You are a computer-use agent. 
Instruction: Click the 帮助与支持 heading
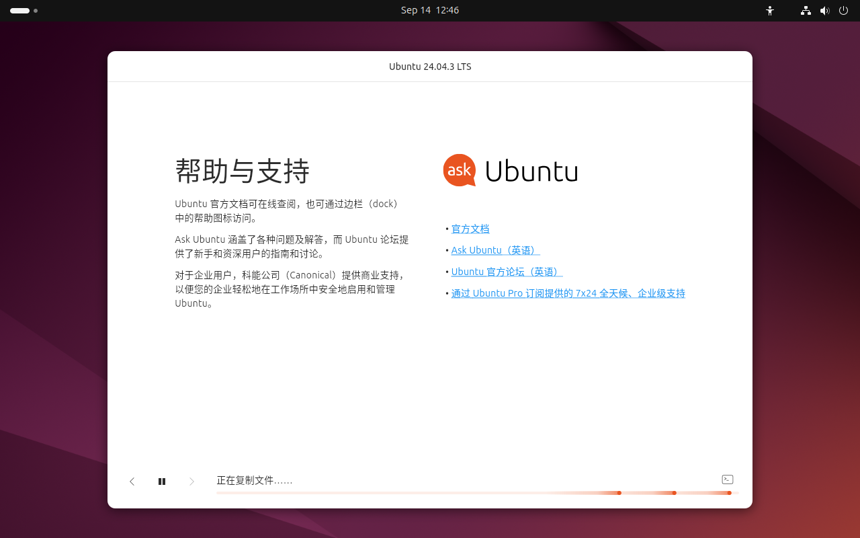tap(242, 171)
